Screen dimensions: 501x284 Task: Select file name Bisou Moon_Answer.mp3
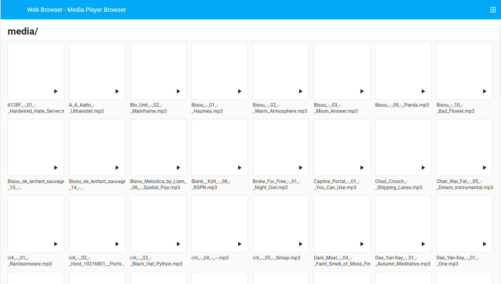click(x=336, y=108)
